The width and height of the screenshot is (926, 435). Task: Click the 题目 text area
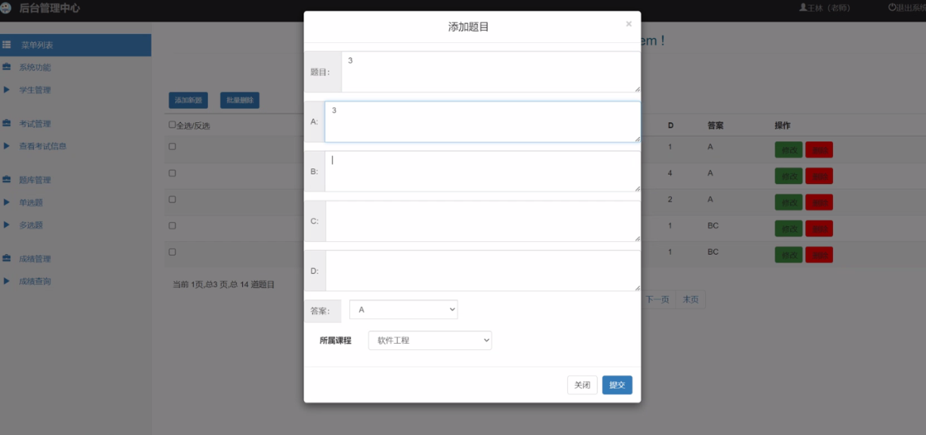[x=491, y=72]
